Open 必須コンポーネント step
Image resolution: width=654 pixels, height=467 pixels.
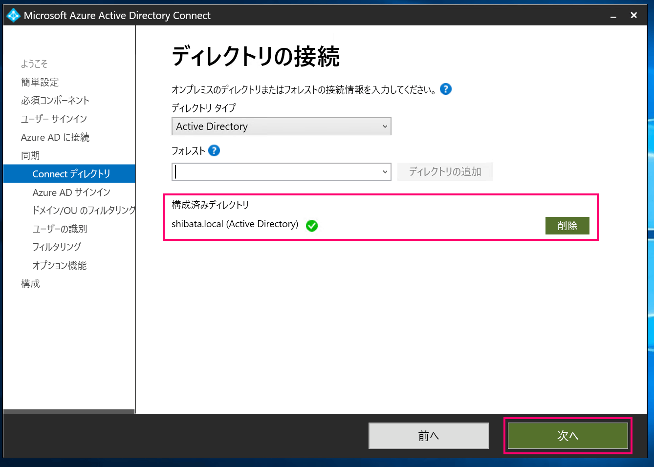coord(55,101)
